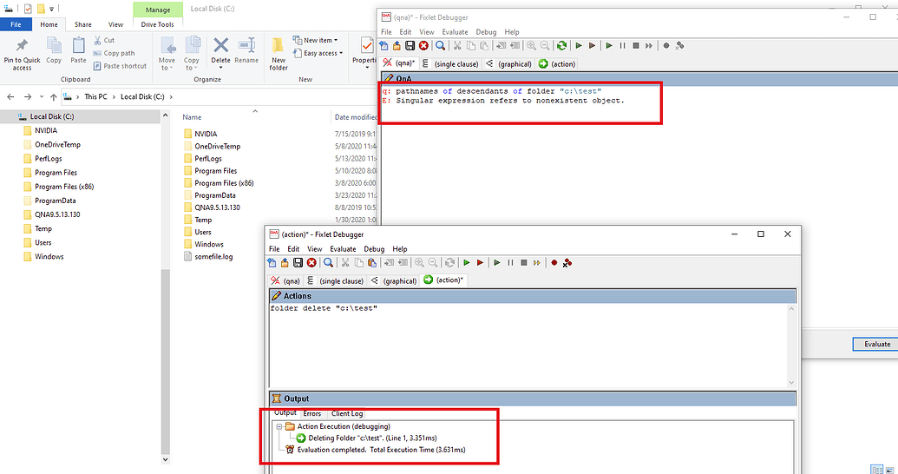Open recent locations dropdown next to Forward arrow
The image size is (898, 474).
tap(42, 97)
